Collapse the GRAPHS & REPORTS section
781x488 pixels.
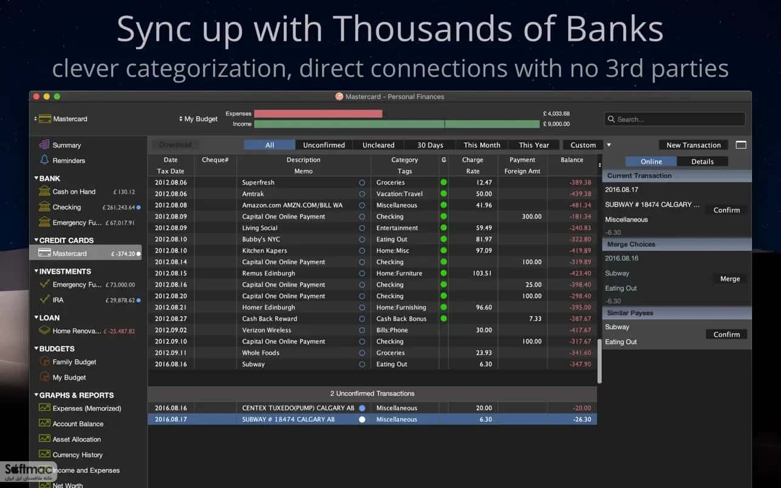36,395
